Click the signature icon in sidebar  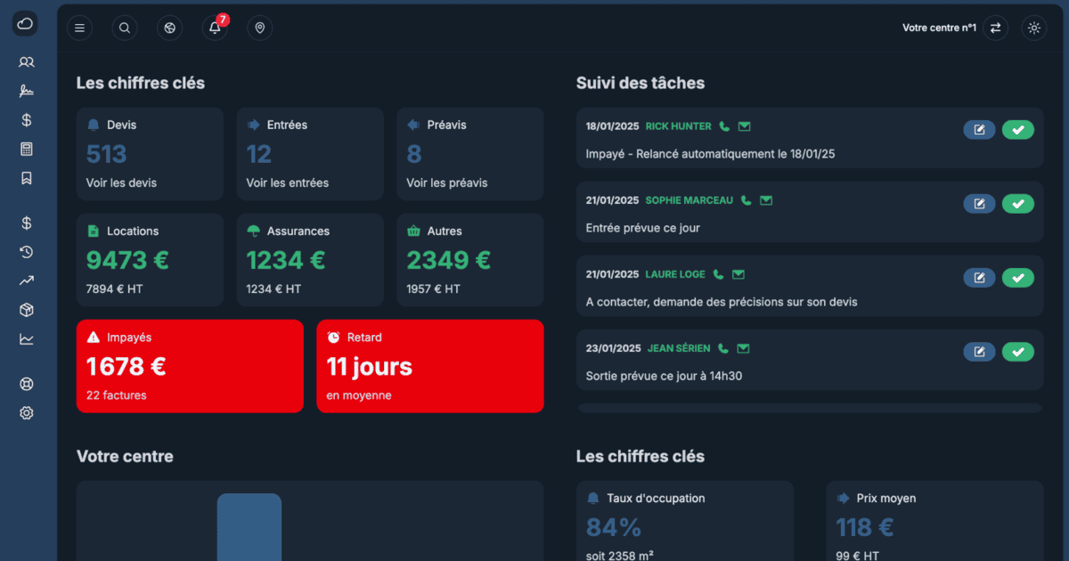[27, 91]
